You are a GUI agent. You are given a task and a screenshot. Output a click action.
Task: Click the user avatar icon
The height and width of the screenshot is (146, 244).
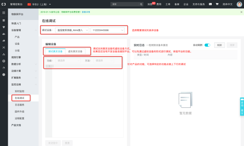[239, 4]
